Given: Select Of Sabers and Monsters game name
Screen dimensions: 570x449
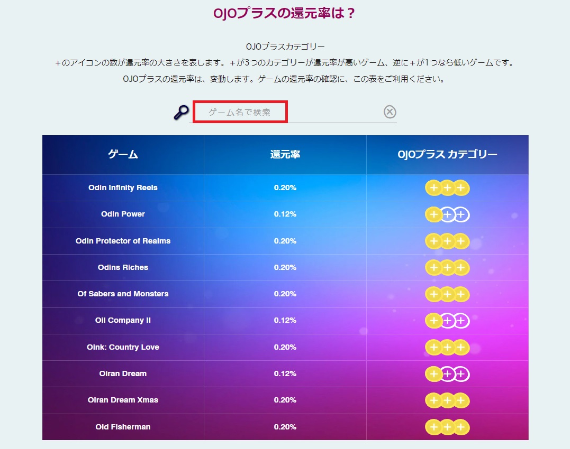Looking at the screenshot, I should click(x=123, y=294).
